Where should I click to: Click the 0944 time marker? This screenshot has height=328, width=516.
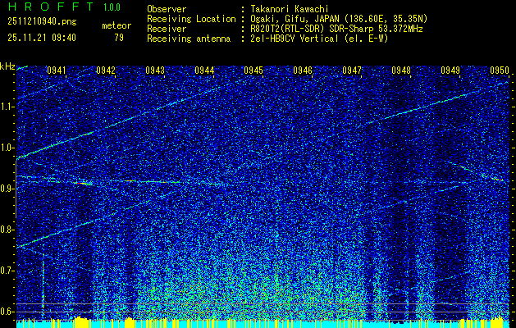204,71
